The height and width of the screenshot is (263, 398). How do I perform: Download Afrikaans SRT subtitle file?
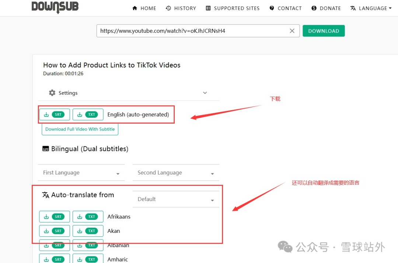55,217
